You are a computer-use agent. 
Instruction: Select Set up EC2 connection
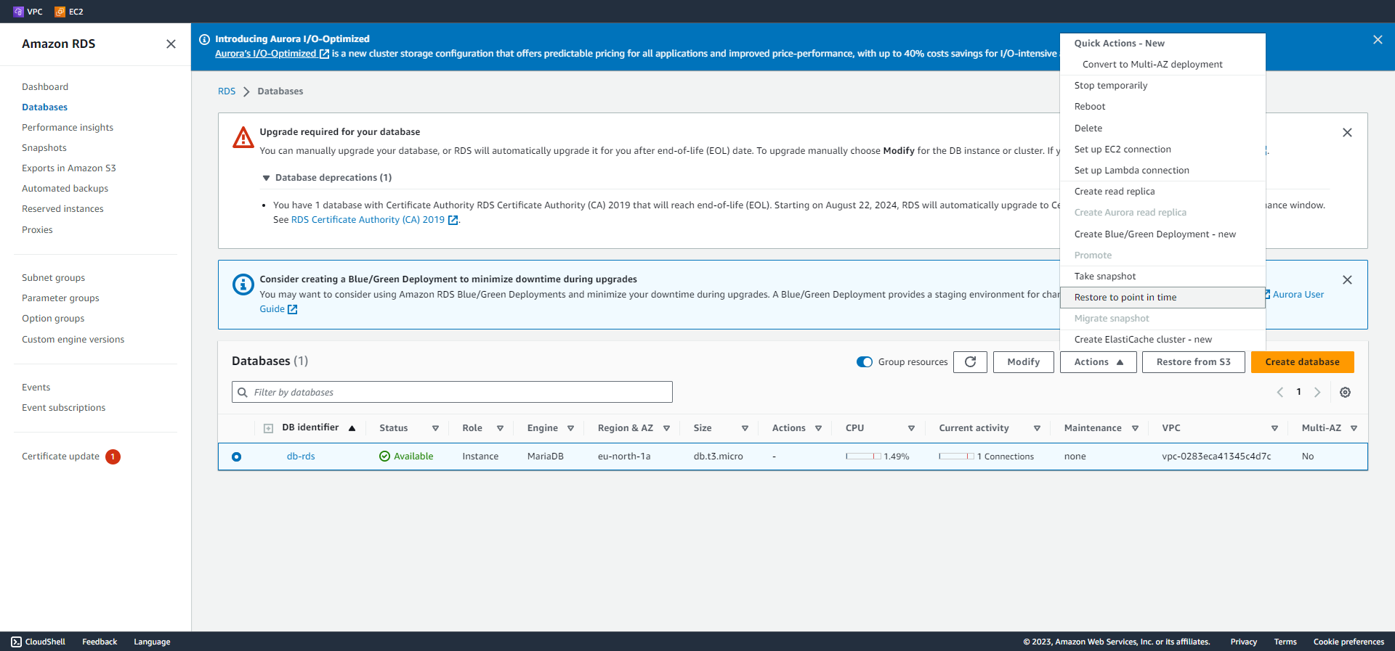pos(1162,149)
